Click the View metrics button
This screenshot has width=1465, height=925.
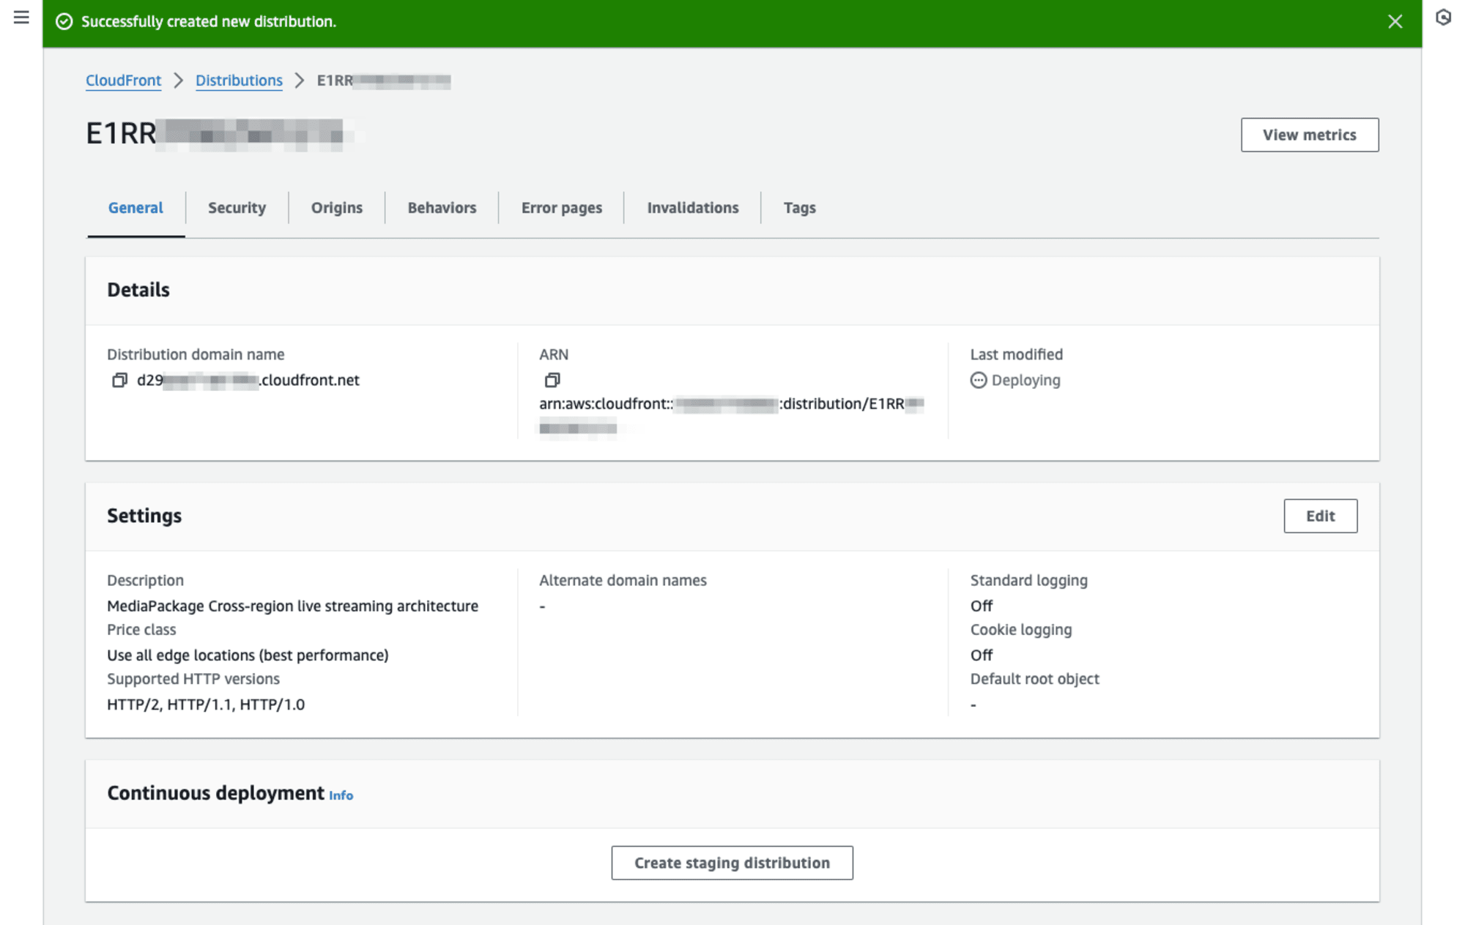[1310, 135]
